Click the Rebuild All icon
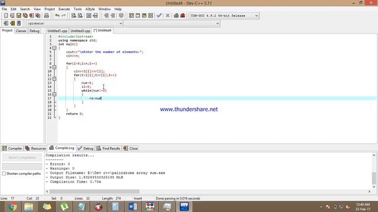The width and height of the screenshot is (378, 212). [x=151, y=16]
